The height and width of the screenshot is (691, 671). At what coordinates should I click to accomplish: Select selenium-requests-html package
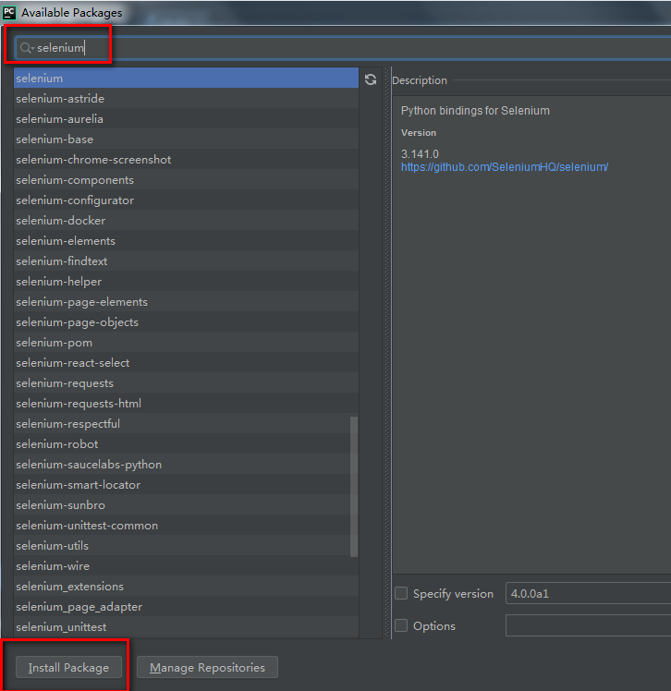tap(186, 403)
